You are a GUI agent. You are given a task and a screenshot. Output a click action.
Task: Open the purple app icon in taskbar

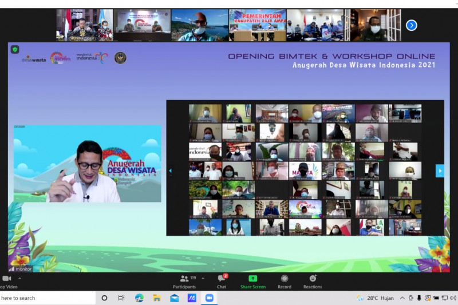click(192, 298)
